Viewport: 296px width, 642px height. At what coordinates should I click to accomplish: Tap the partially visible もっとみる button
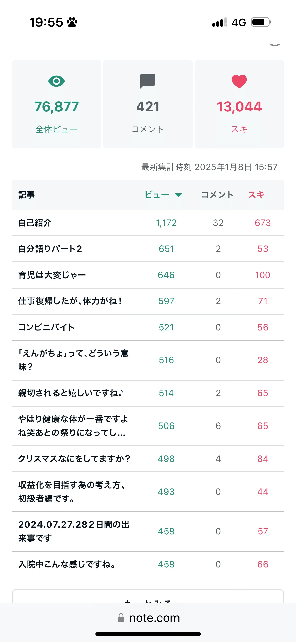click(148, 596)
